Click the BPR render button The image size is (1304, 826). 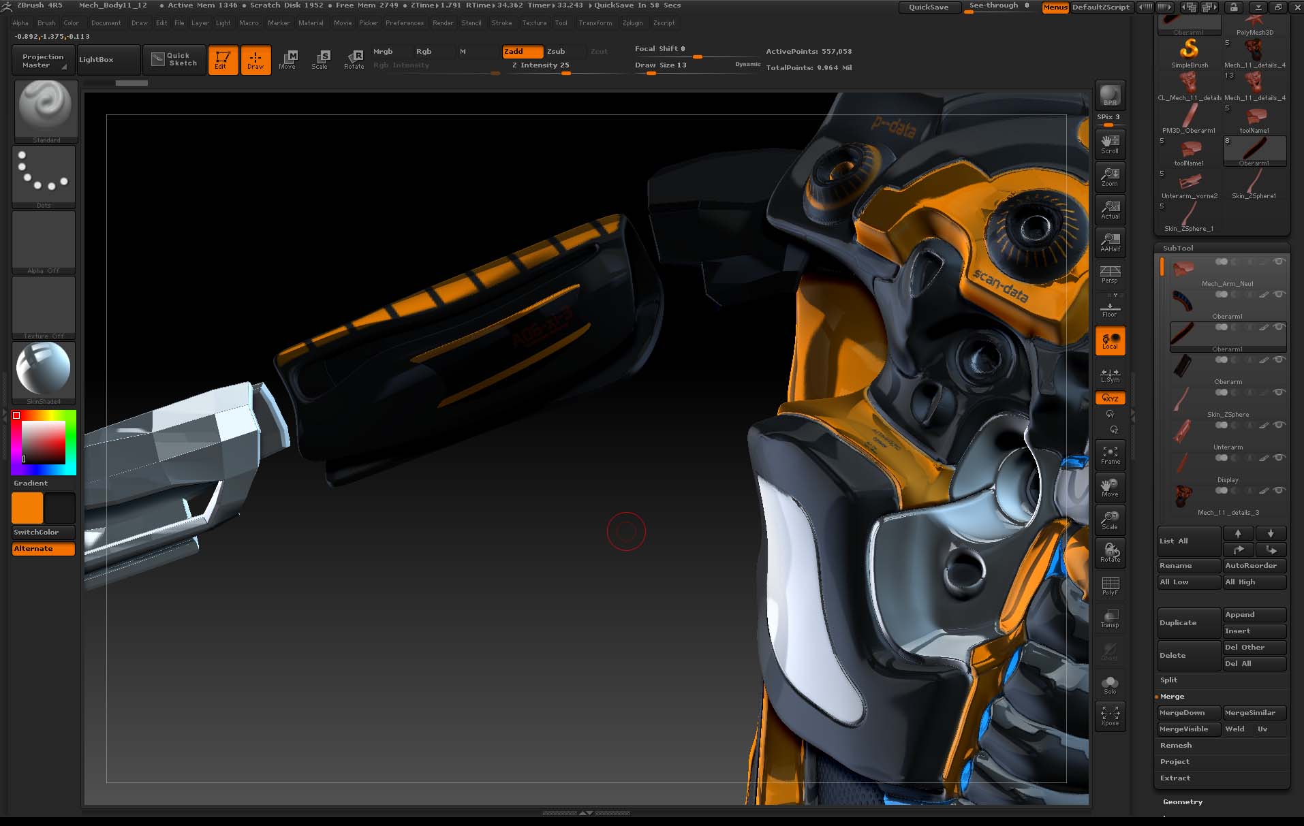1110,96
